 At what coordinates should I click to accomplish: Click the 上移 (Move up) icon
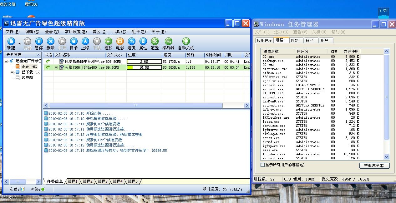(x=85, y=42)
